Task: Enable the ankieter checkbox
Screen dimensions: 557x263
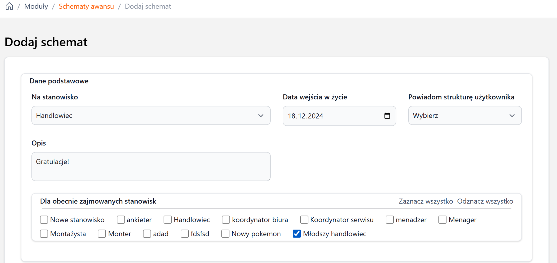Action: pos(121,220)
